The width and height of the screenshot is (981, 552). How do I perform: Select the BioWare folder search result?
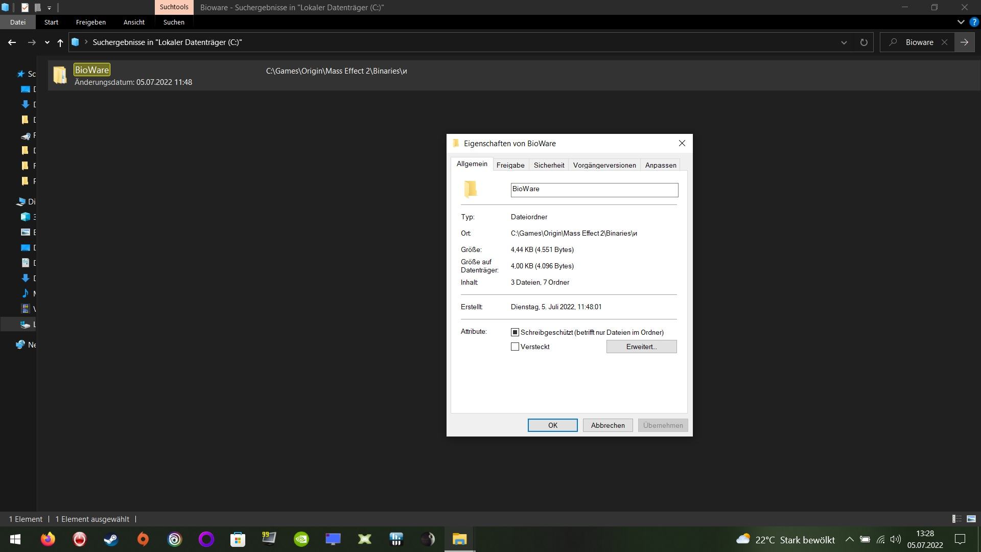(x=514, y=75)
